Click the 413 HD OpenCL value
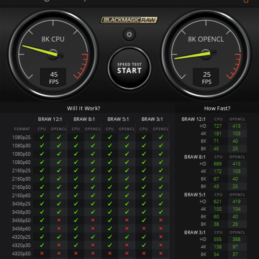This screenshot has width=259, height=259. (x=236, y=126)
